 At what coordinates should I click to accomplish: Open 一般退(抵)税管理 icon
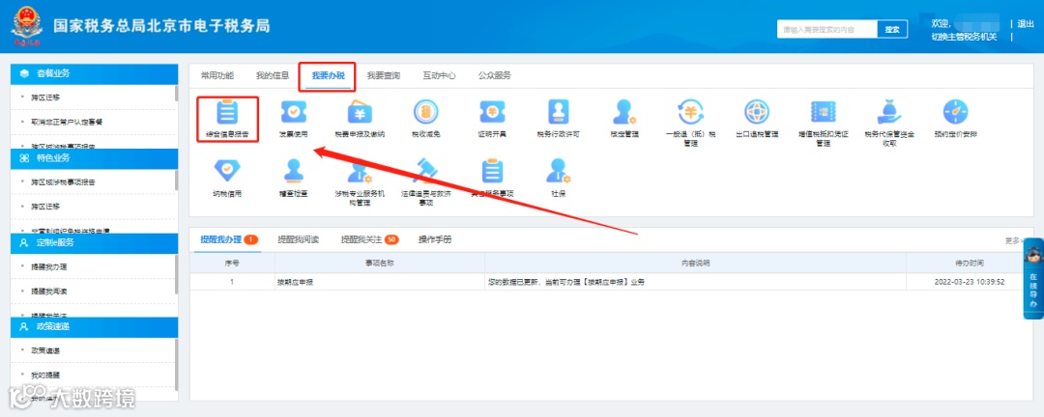coord(690,112)
